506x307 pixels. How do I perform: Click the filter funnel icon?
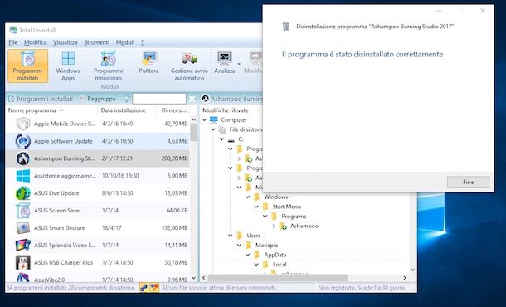(126, 99)
